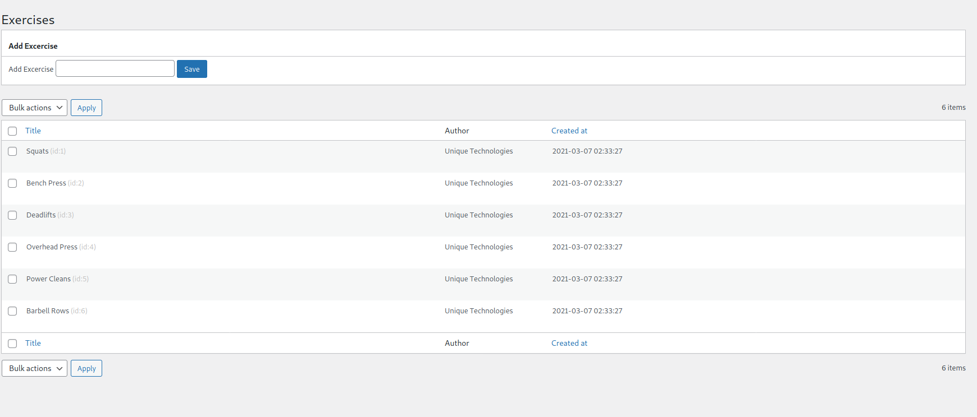Image resolution: width=977 pixels, height=417 pixels.
Task: Select the Bench Press row checkbox
Action: 12,183
